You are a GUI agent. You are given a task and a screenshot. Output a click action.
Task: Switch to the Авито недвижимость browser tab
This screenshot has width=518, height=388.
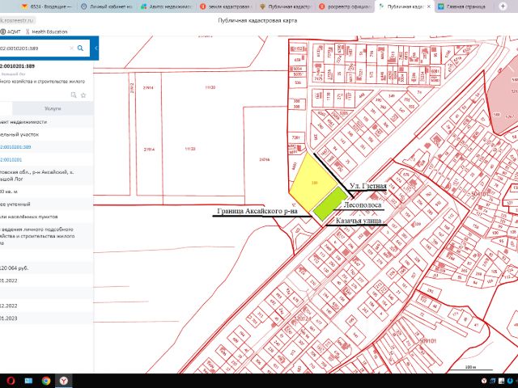165,6
